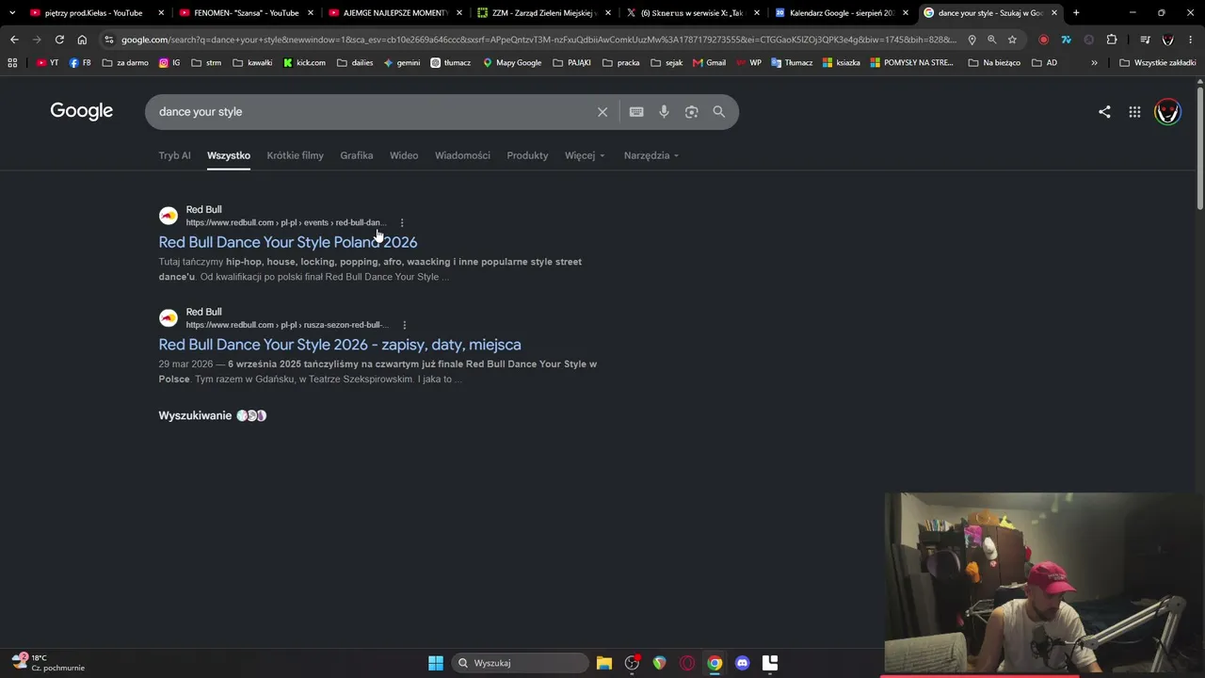Open the gemini bookmark

coord(402,63)
